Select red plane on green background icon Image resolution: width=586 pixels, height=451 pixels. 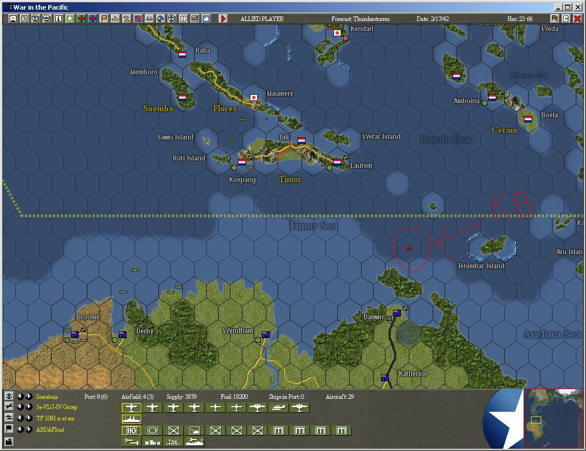tap(81, 19)
